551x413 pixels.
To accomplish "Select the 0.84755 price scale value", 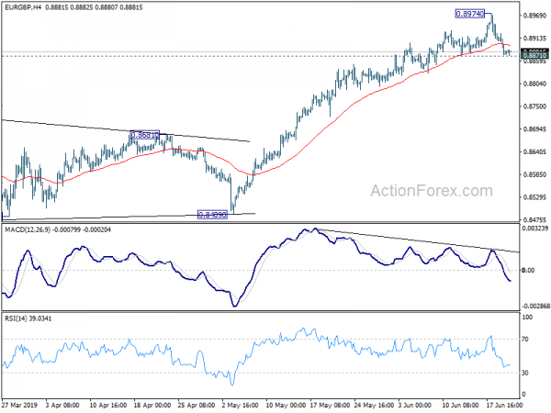I will (x=534, y=219).
